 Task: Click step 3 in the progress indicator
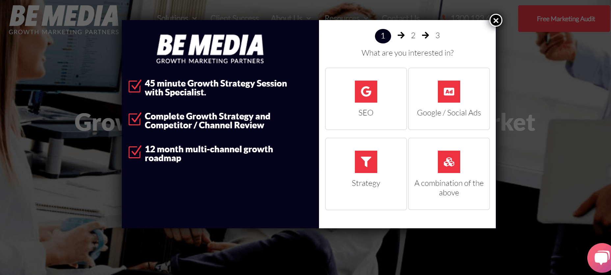tap(438, 36)
